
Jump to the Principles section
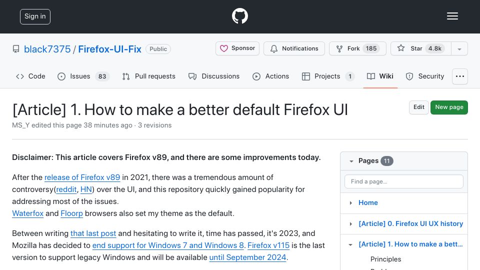pyautogui.click(x=385, y=259)
